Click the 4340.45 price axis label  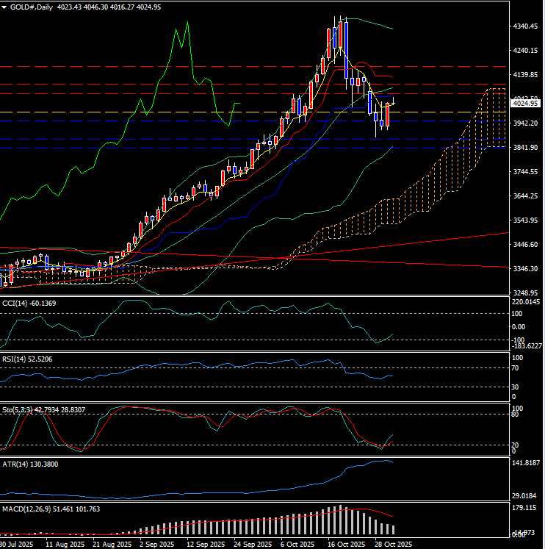coord(527,26)
